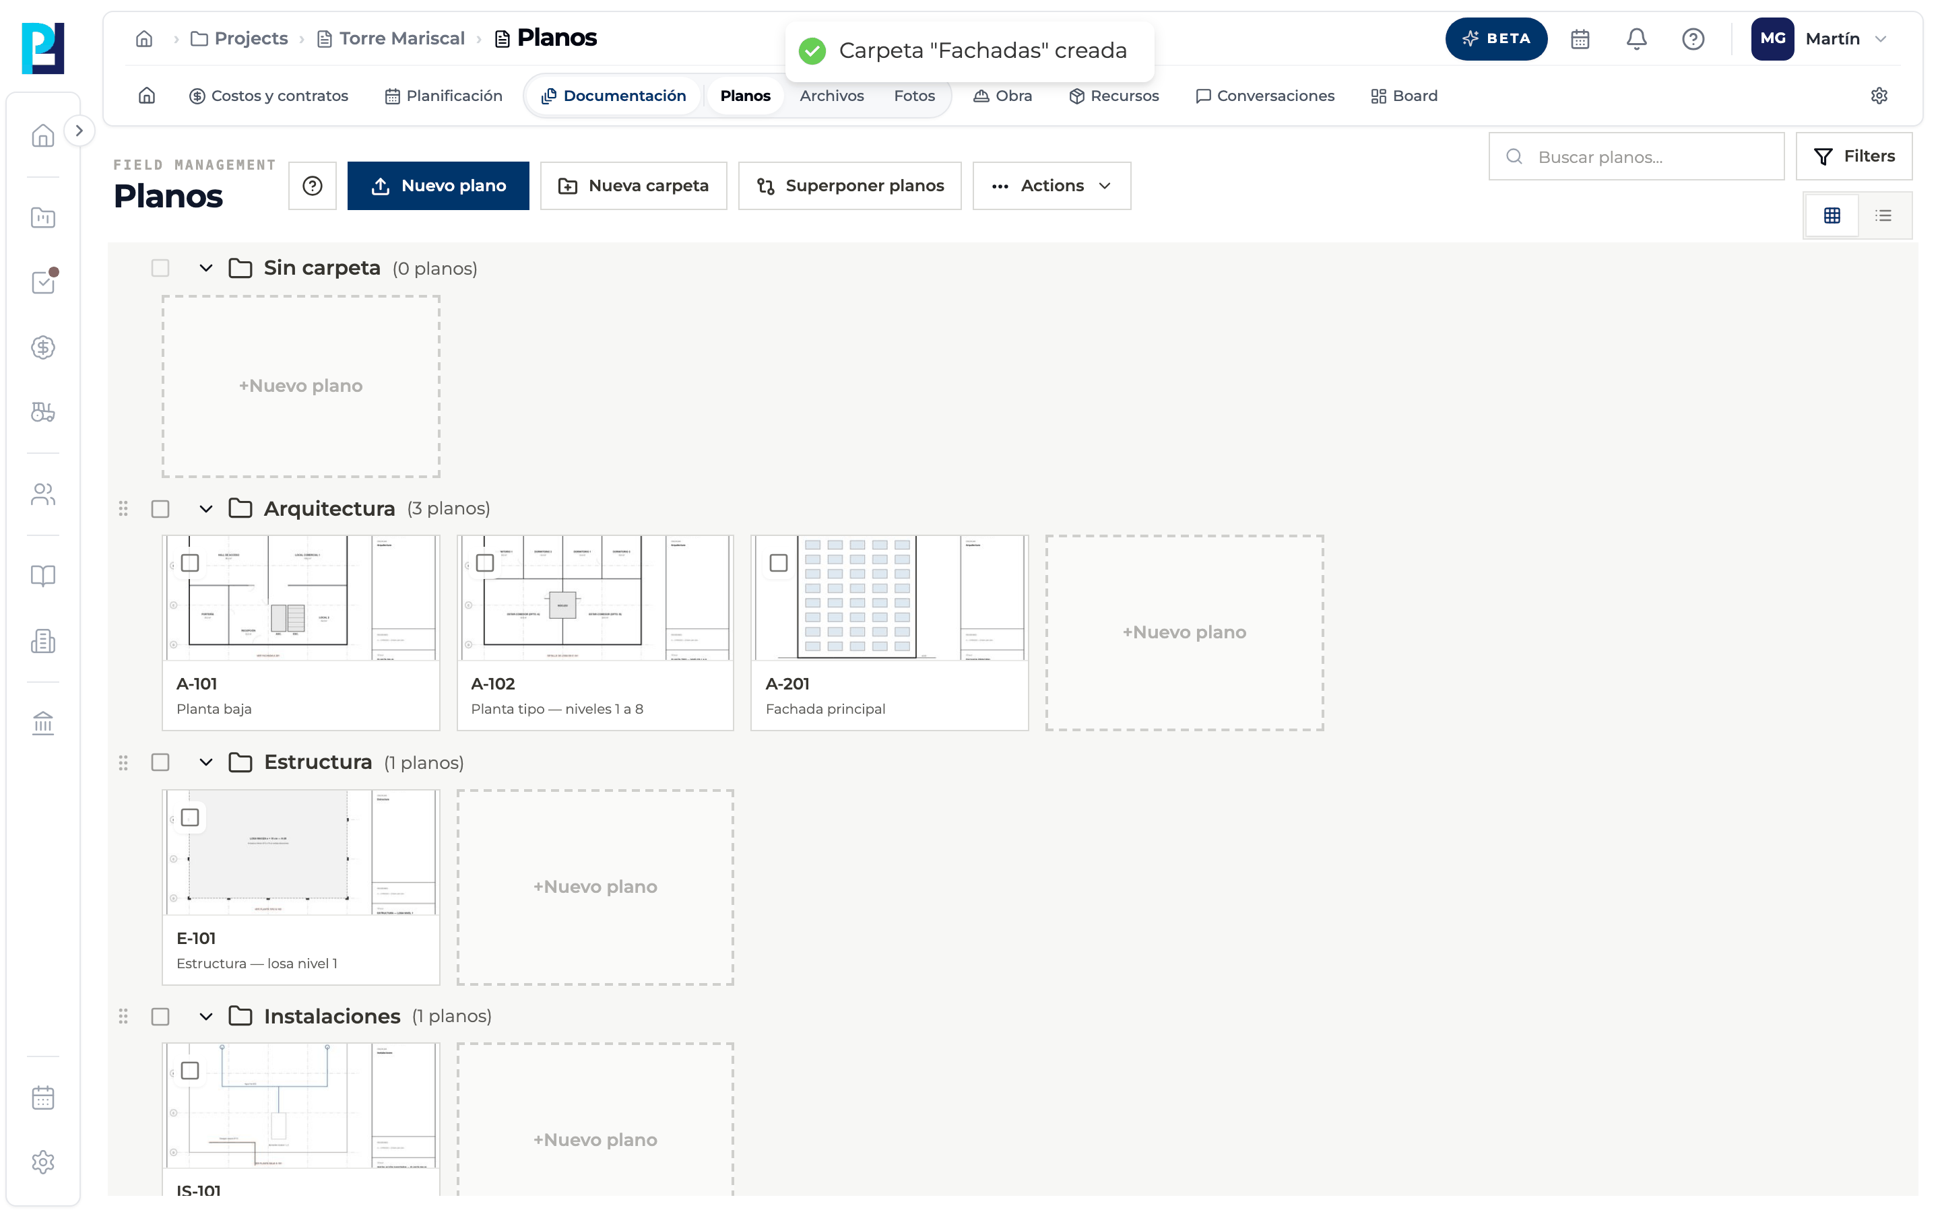Click Superponer planos button

point(849,186)
